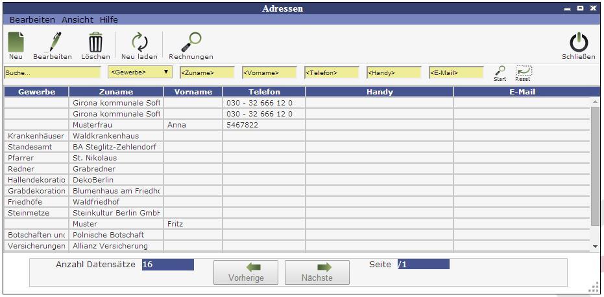Open Rechnungen via magnifier icon
This screenshot has height=297, width=604.
191,43
